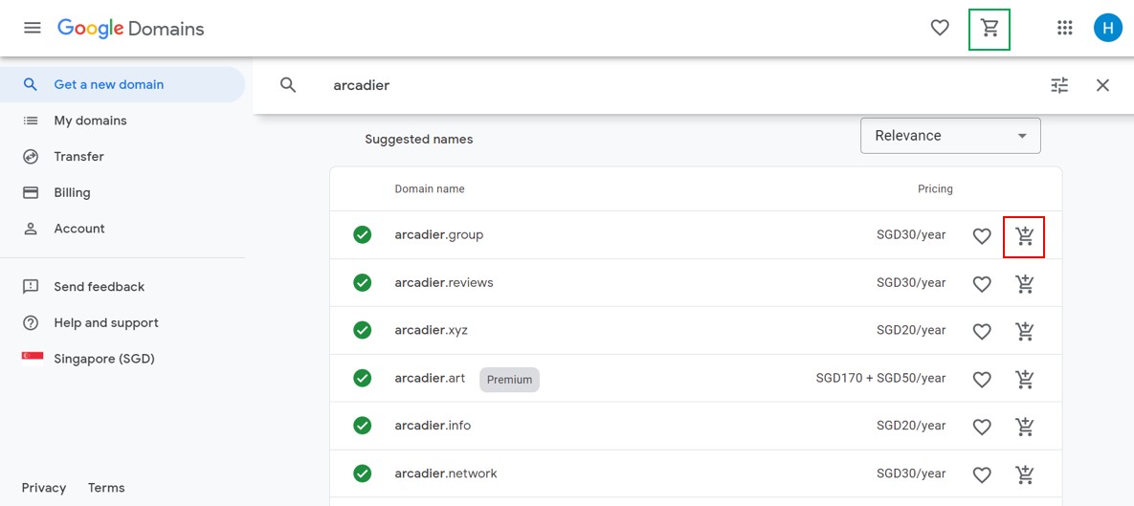The height and width of the screenshot is (506, 1134).
Task: Add arcadier.info to cart
Action: [1024, 428]
